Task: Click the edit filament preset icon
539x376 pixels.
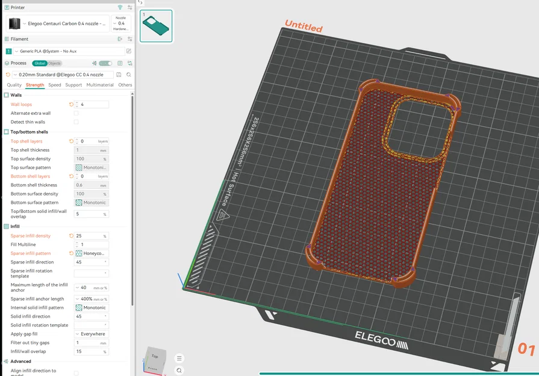Action: [x=129, y=51]
